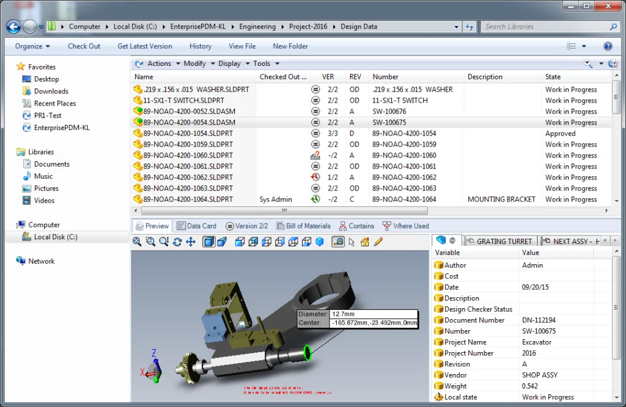Select the Zoom to Fit tool
This screenshot has height=407, width=626.
pyautogui.click(x=138, y=242)
